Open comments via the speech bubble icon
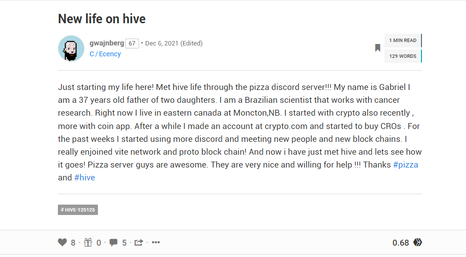This screenshot has height=257, width=466. pyautogui.click(x=113, y=243)
